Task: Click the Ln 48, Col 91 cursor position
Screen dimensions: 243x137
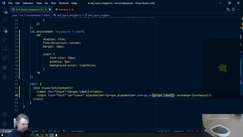Action: tap(164, 131)
